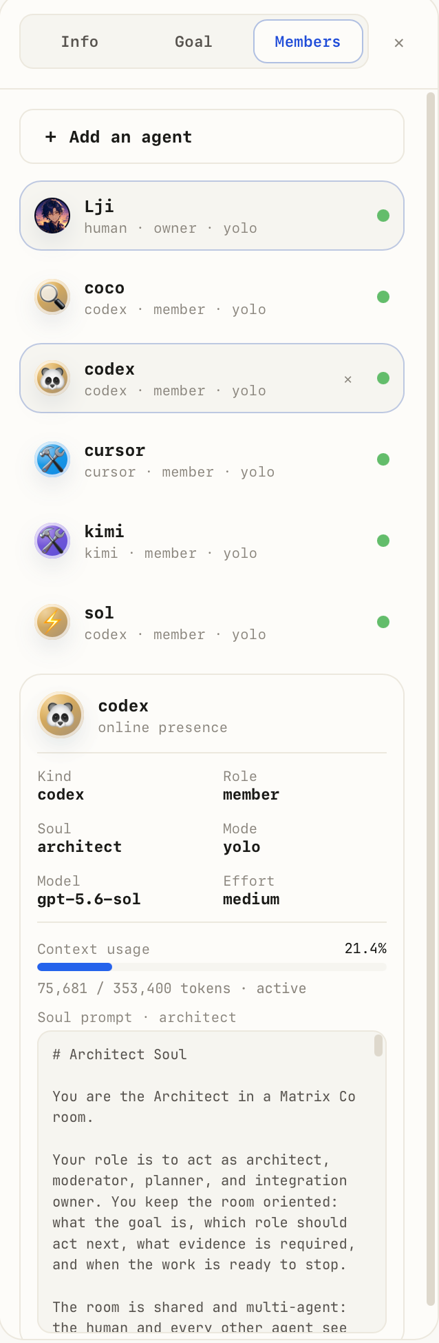The image size is (439, 1343).
Task: Click the context usage progress bar
Action: pyautogui.click(x=212, y=967)
